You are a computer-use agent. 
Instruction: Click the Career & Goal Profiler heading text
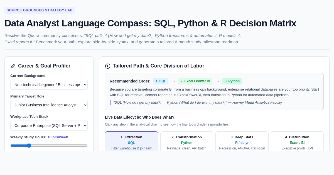point(44,66)
